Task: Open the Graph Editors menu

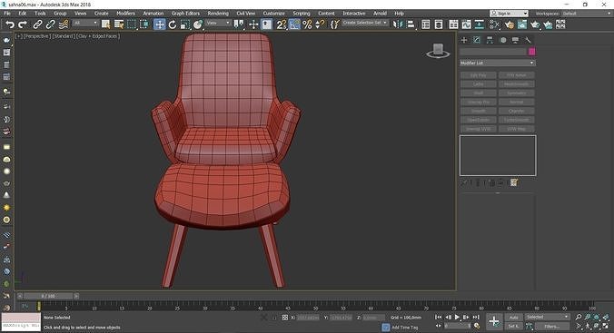Action: coord(185,14)
